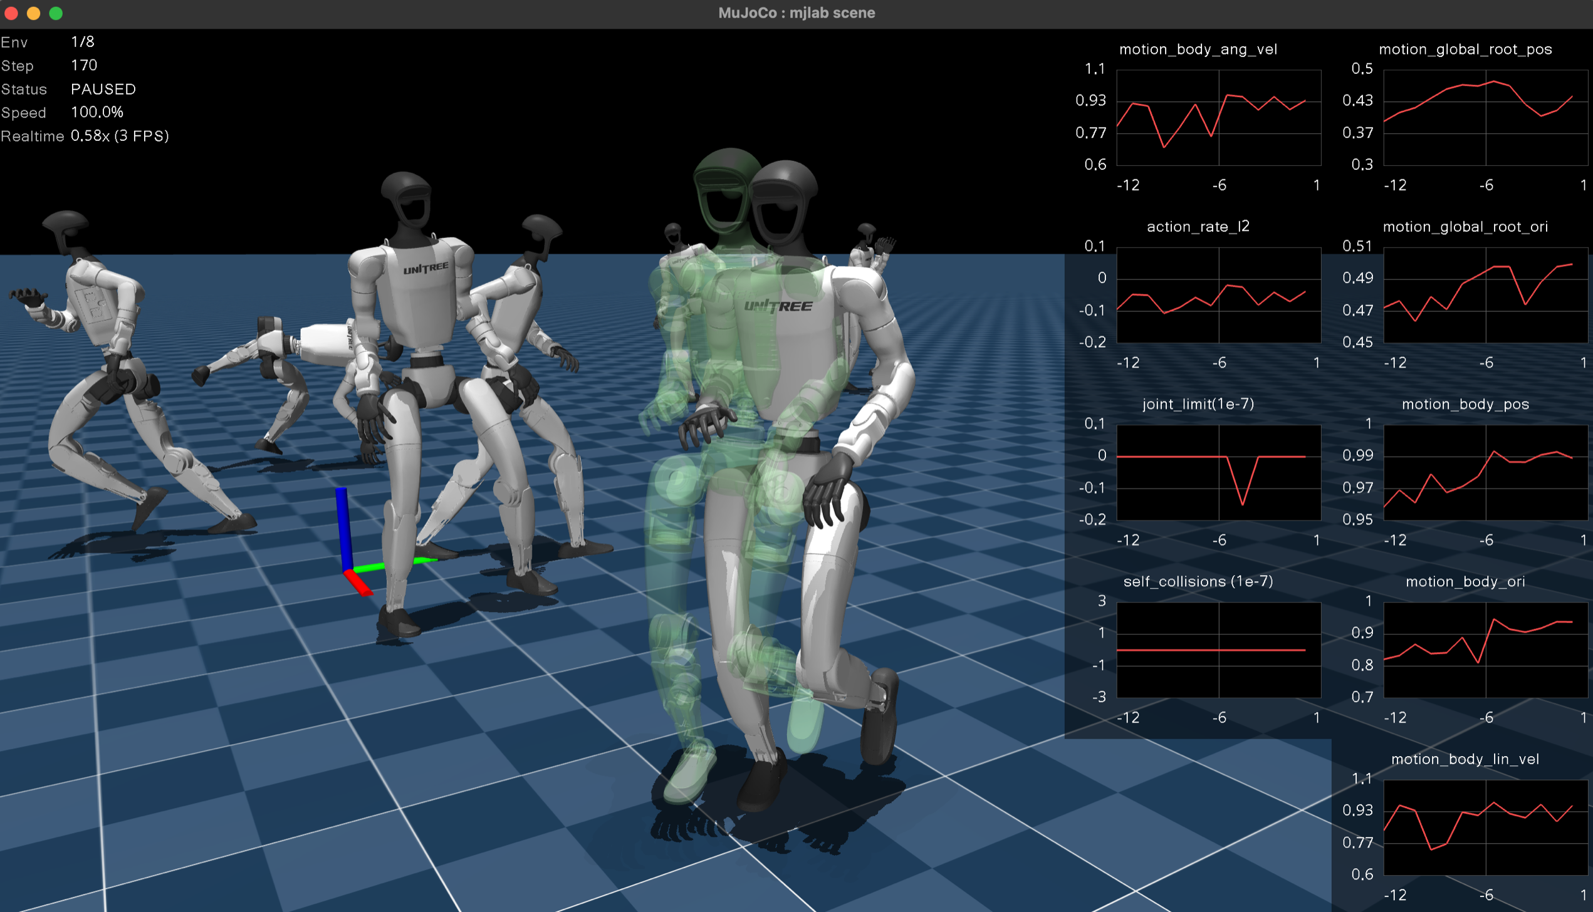Viewport: 1593px width, 912px height.
Task: Click the green fullscreen window button
Action: (x=56, y=13)
